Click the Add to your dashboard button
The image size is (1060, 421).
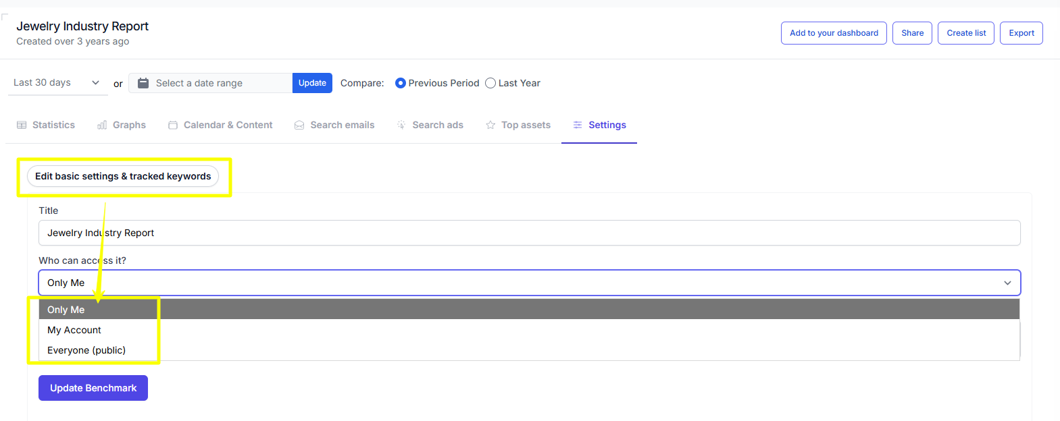pos(834,33)
